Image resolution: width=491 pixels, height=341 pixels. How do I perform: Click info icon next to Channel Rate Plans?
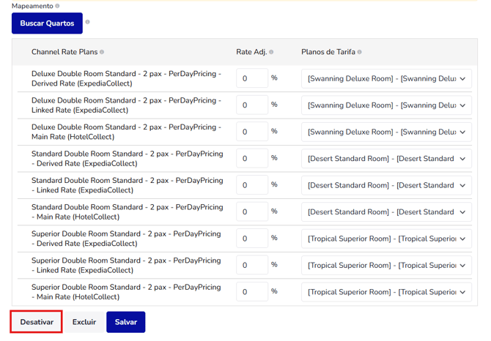[102, 52]
